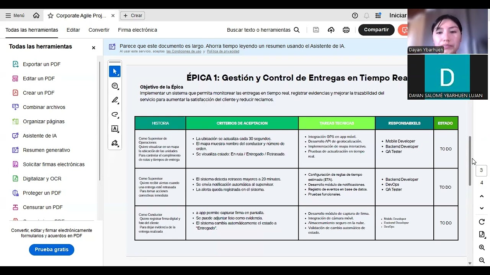Click the next page down chevron
490x275 pixels.
[482, 208]
